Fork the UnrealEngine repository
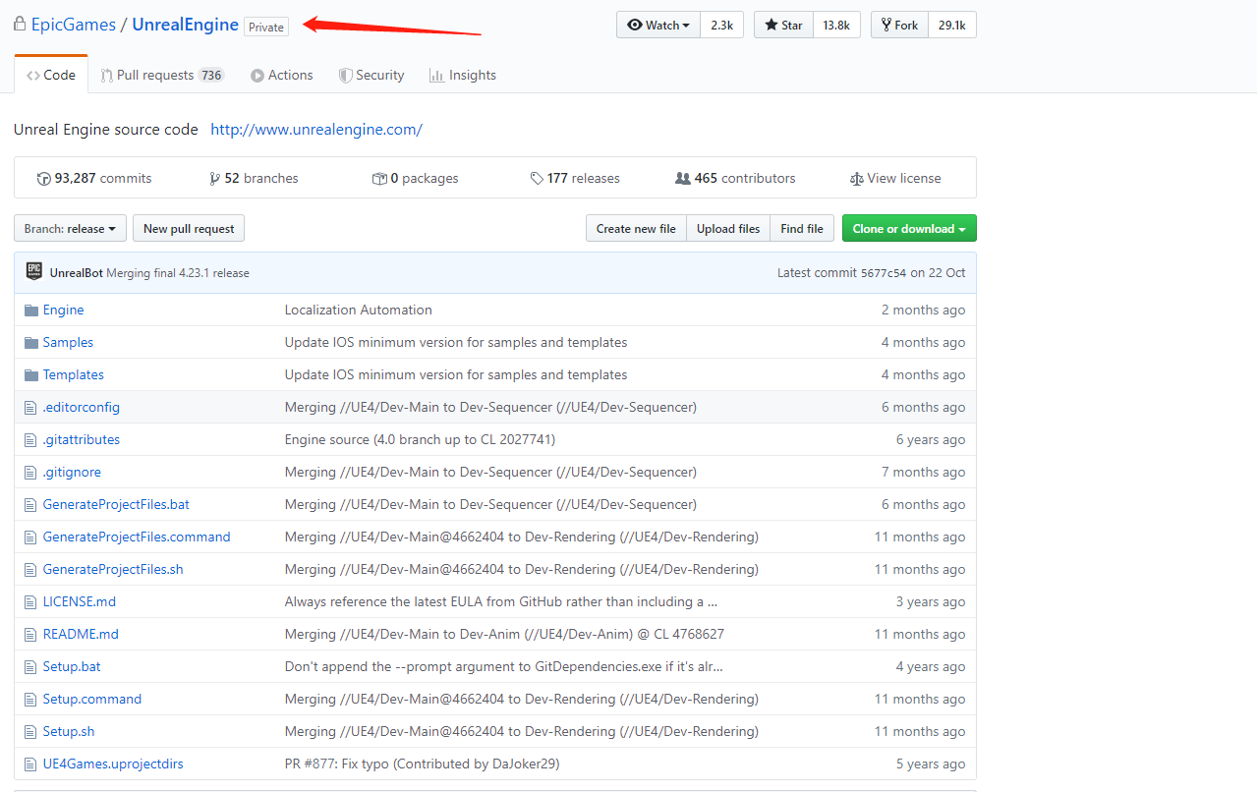 (x=900, y=25)
